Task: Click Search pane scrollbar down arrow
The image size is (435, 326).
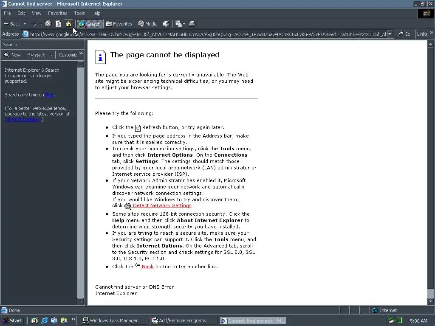Action: tap(81, 301)
